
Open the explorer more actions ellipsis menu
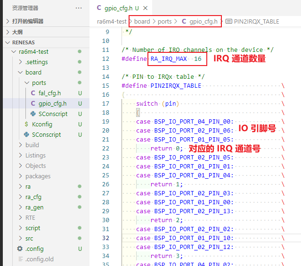tap(78, 8)
